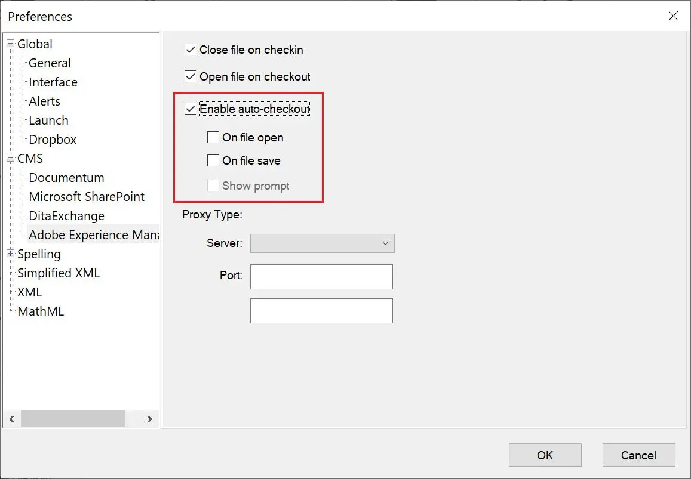The width and height of the screenshot is (691, 479).
Task: Collapse the CMS tree branch
Action: coord(9,158)
